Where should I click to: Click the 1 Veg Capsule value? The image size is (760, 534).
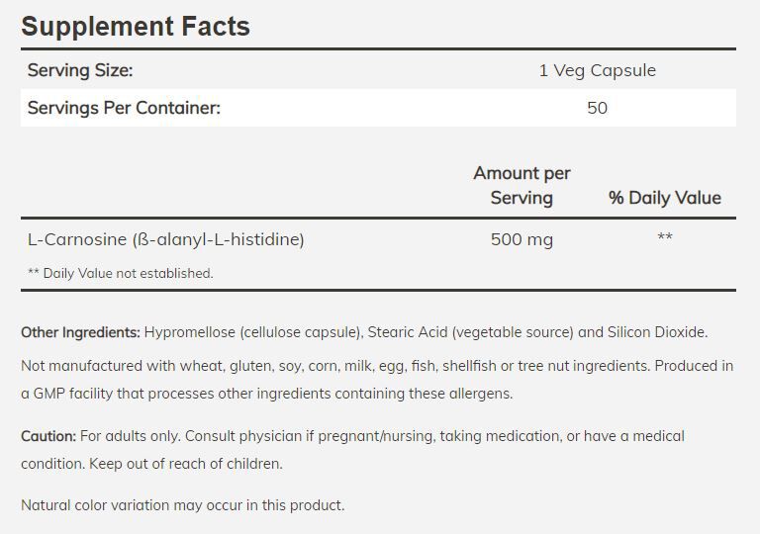(597, 70)
